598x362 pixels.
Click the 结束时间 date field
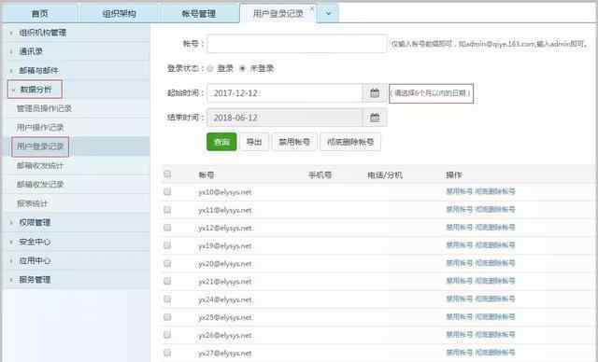284,118
